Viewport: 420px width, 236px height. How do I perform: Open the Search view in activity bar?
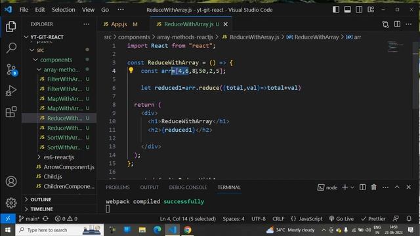[11, 48]
